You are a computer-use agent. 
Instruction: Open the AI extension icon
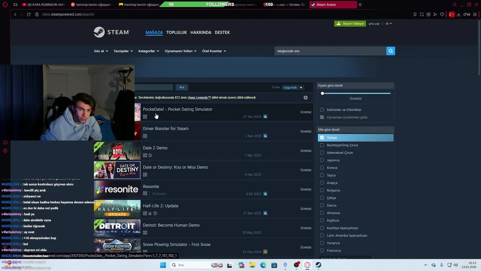tap(467, 14)
